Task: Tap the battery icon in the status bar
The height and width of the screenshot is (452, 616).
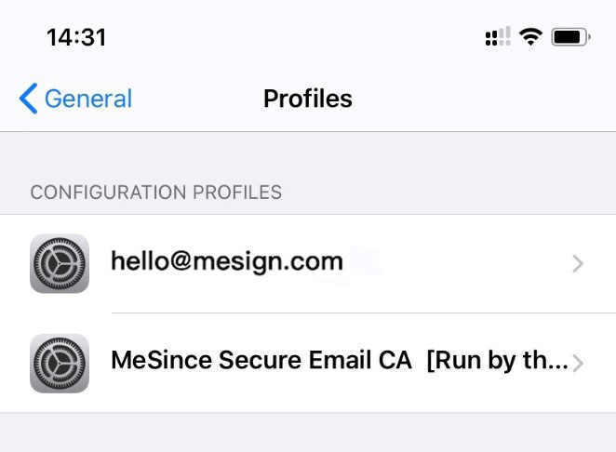Action: pos(570,37)
